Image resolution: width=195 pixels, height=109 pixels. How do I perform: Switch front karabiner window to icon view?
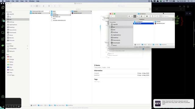(129, 16)
